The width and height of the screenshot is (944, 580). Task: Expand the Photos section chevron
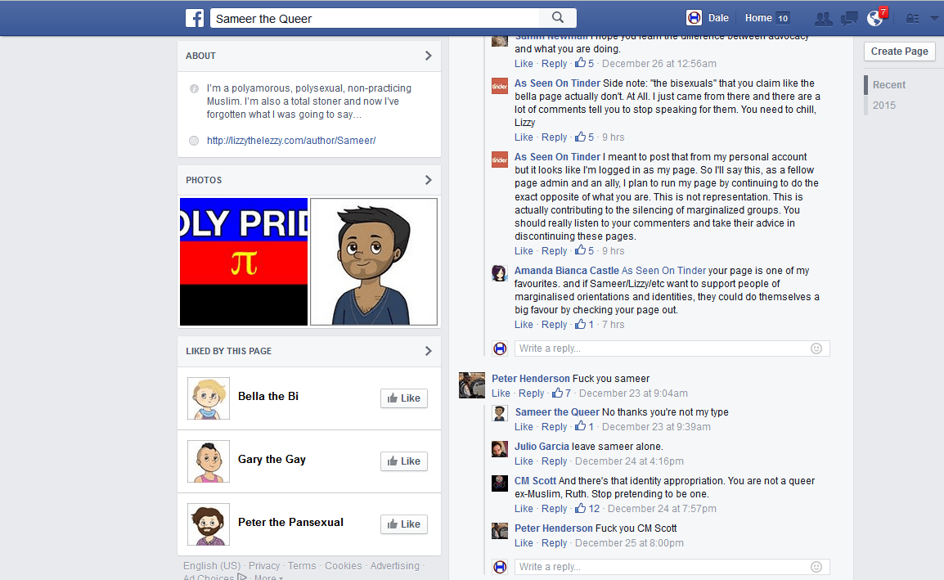point(428,180)
